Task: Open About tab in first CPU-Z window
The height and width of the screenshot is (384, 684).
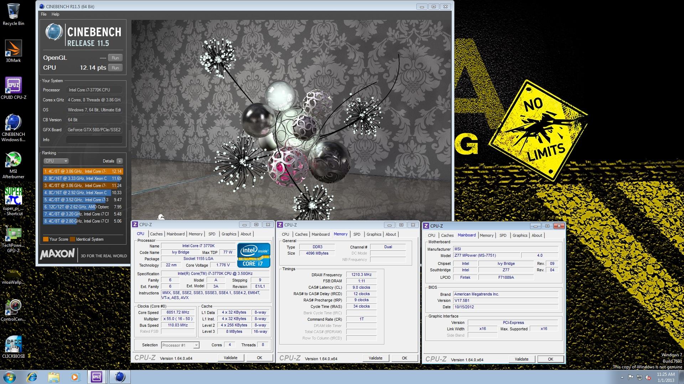Action: coord(246,234)
